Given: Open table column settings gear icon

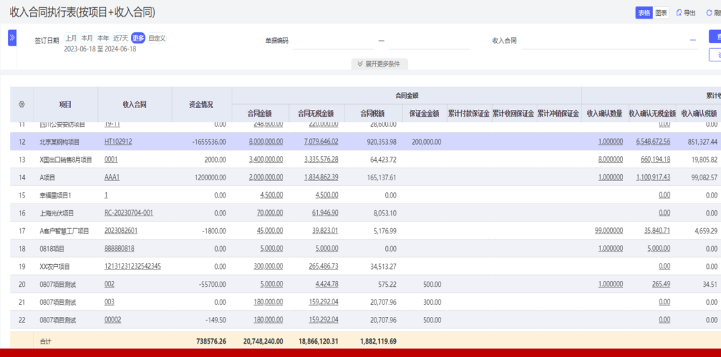Looking at the screenshot, I should point(21,105).
